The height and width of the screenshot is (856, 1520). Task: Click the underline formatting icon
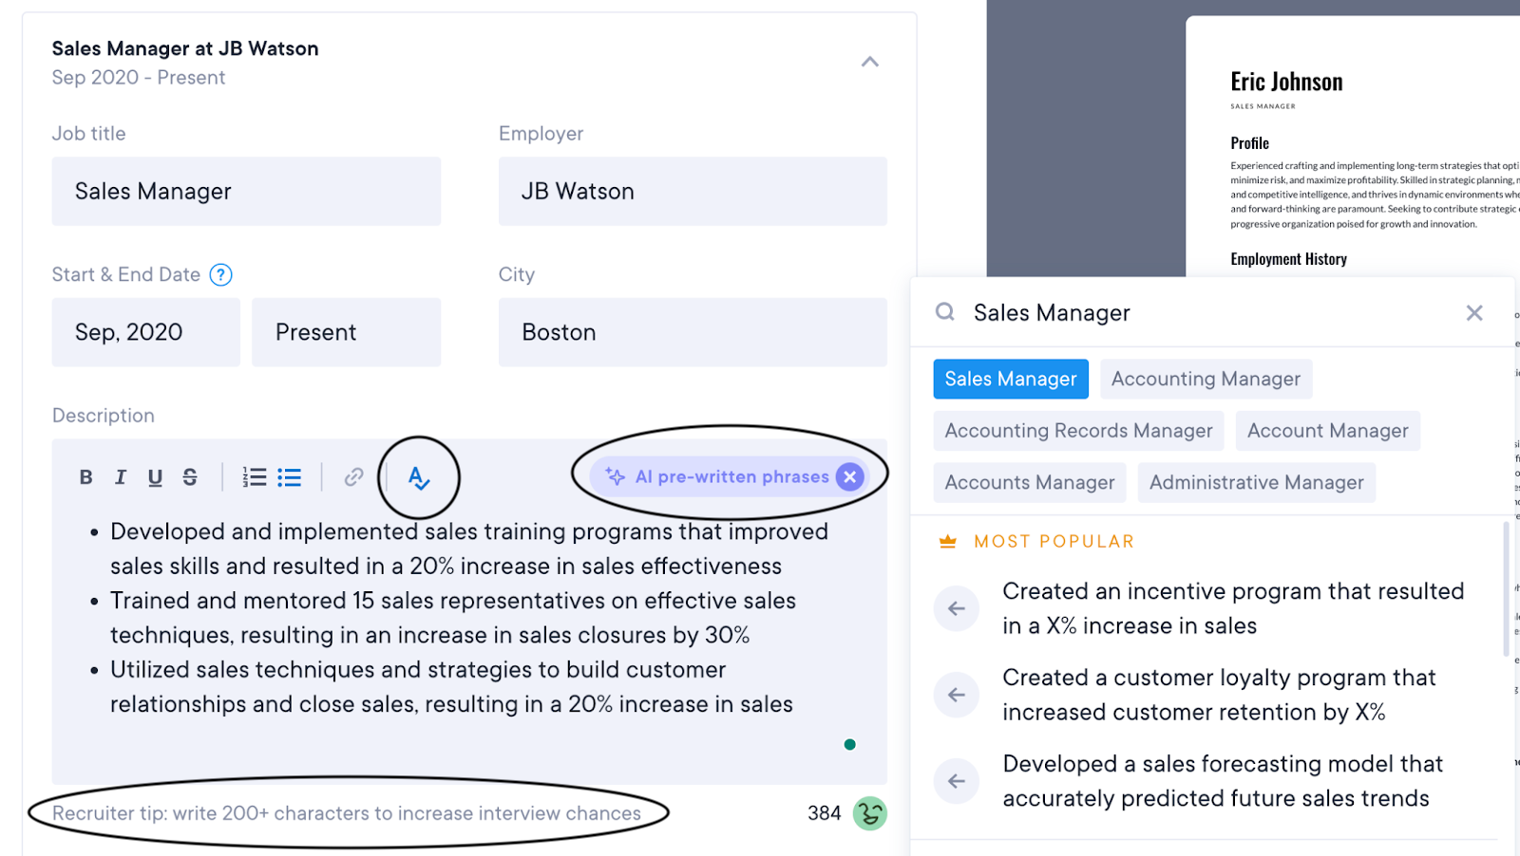tap(155, 477)
